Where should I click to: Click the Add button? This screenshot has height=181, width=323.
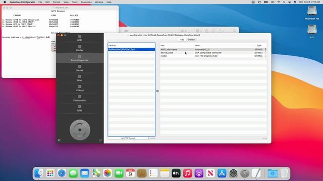coord(182,40)
